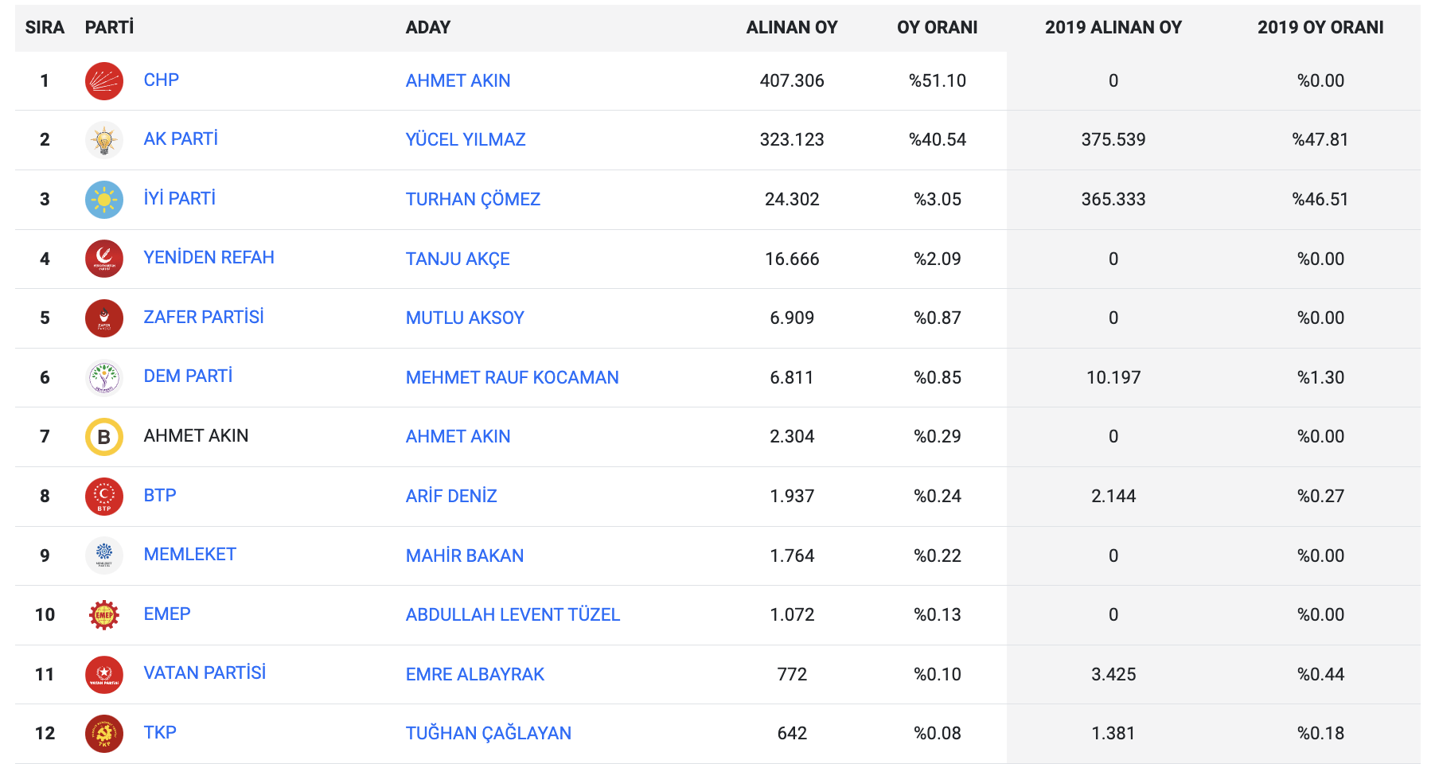
Task: Open candidate Mehmet Rauf Kocaman link
Action: pos(512,378)
